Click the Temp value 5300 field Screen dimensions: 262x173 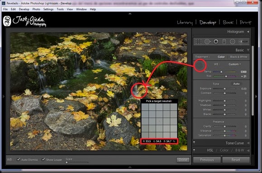(x=243, y=72)
